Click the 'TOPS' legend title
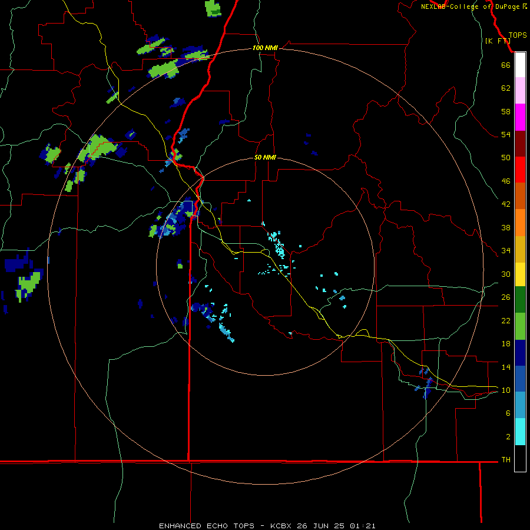The image size is (530, 530). point(518,35)
